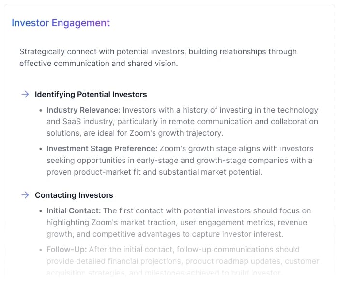Click the text 'effective communication and shared vision'
This screenshot has height=291, width=339.
(x=98, y=64)
